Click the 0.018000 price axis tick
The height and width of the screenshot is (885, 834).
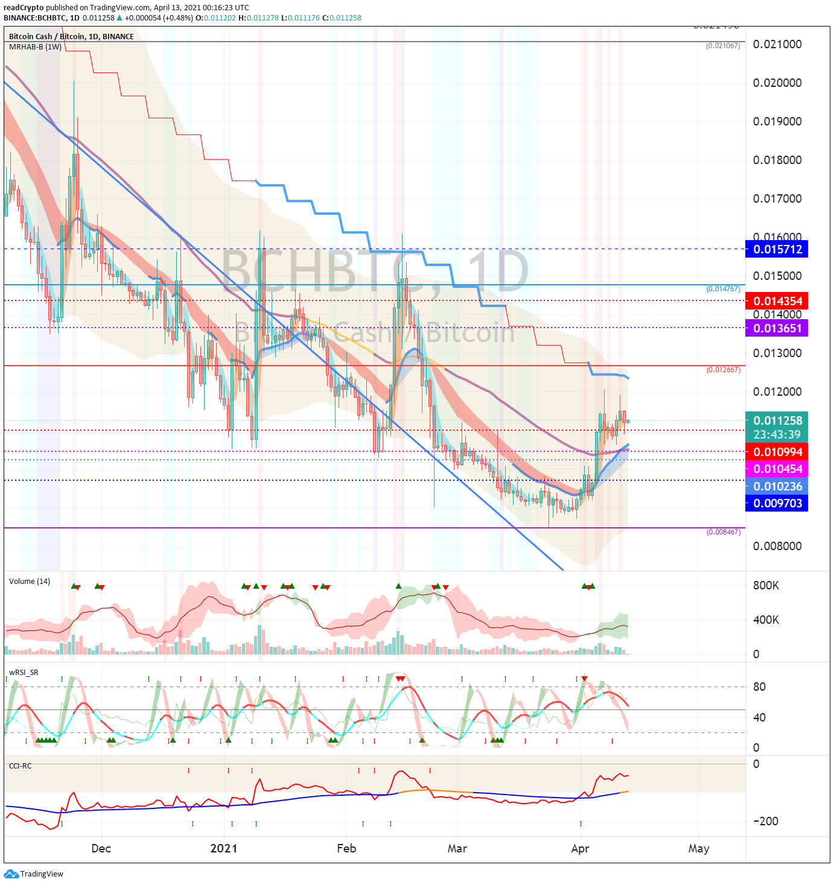click(777, 160)
